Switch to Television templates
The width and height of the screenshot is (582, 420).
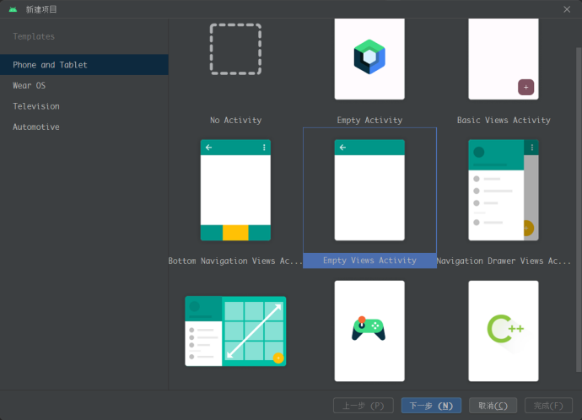pos(84,106)
